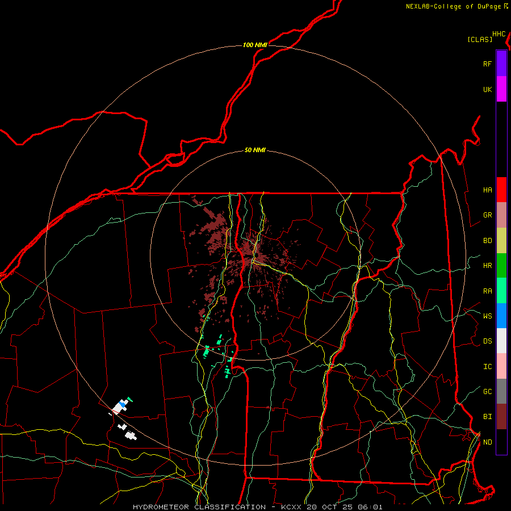511x511 pixels.
Task: Select the BD yellow legend swatch
Action: 501,241
